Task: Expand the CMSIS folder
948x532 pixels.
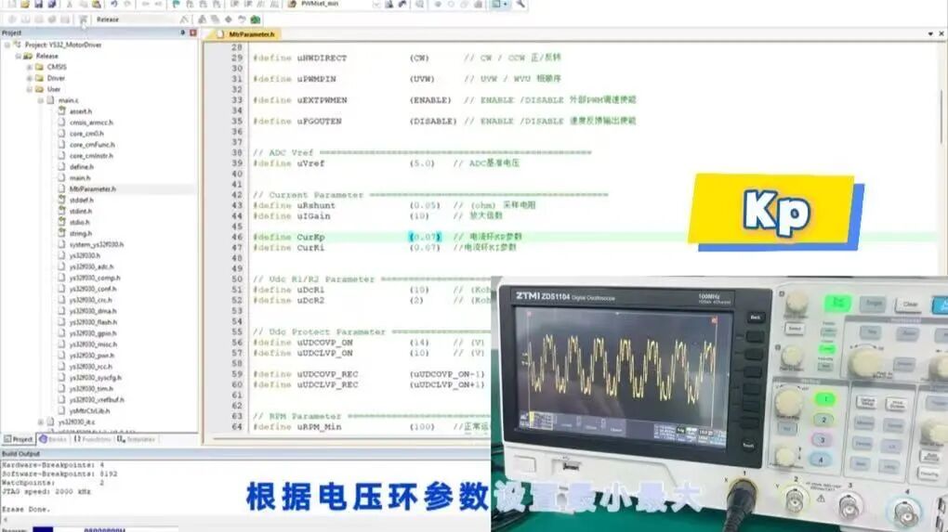Action: tap(29, 67)
